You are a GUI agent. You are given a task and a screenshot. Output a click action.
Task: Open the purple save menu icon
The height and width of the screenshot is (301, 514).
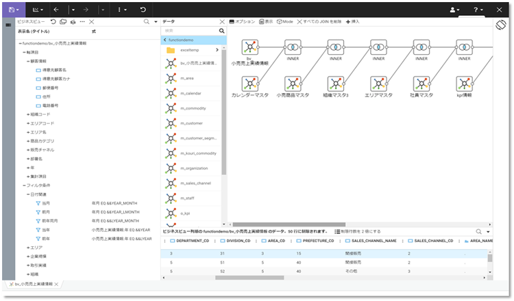14,10
